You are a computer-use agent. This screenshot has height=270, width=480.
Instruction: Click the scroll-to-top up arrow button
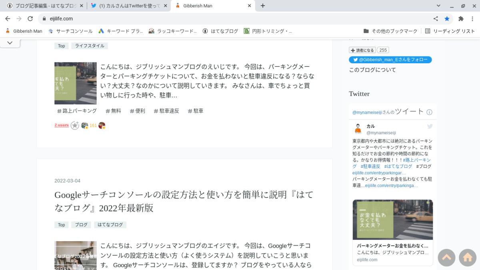click(447, 258)
